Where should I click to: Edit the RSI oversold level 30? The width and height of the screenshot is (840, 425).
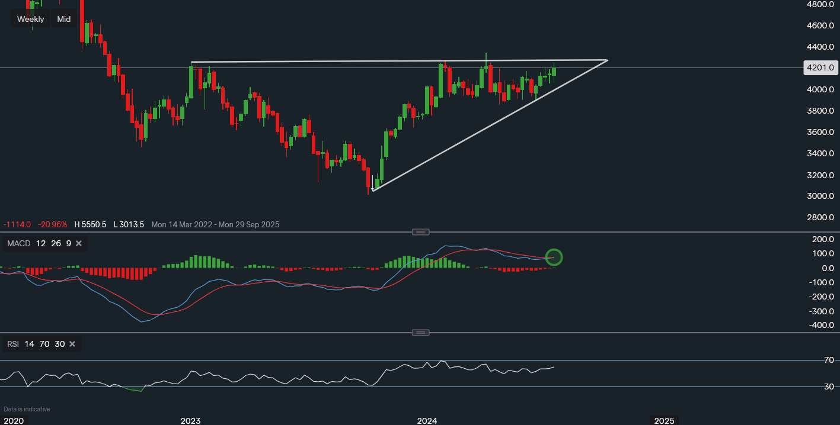[x=59, y=344]
